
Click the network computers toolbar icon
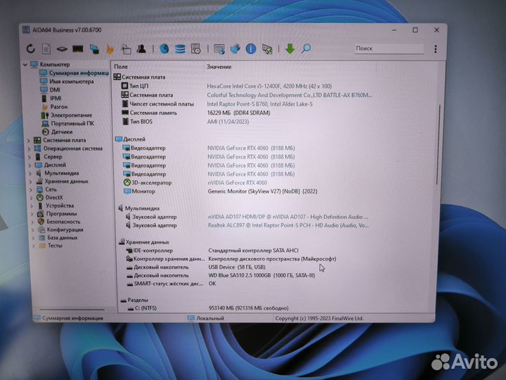click(x=94, y=49)
